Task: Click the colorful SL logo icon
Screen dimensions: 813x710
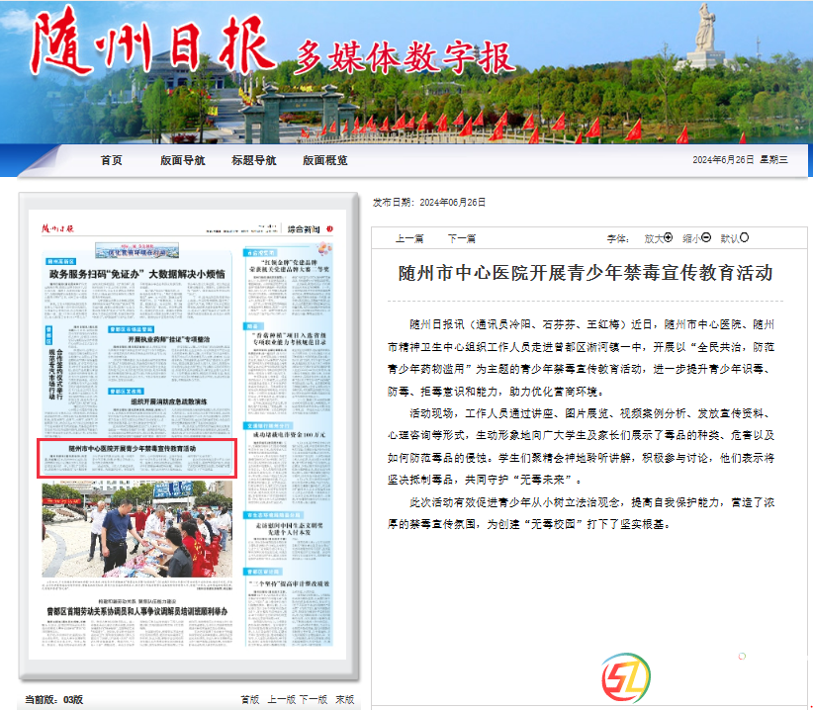Action: pos(625,676)
